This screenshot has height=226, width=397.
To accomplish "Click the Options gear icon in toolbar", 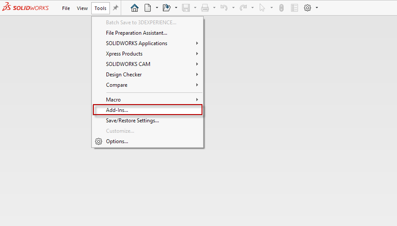I will pos(308,8).
